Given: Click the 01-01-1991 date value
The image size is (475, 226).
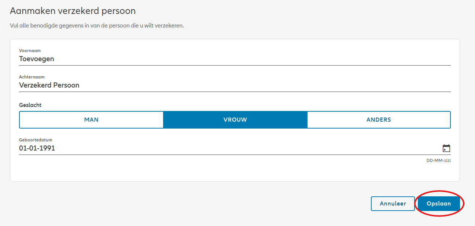Looking at the screenshot, I should click(37, 148).
